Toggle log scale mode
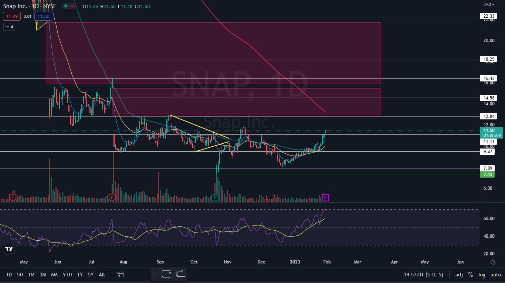The height and width of the screenshot is (283, 505). [482, 275]
